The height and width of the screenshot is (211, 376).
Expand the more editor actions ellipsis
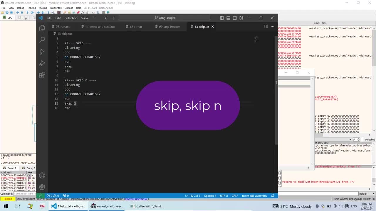(272, 26)
